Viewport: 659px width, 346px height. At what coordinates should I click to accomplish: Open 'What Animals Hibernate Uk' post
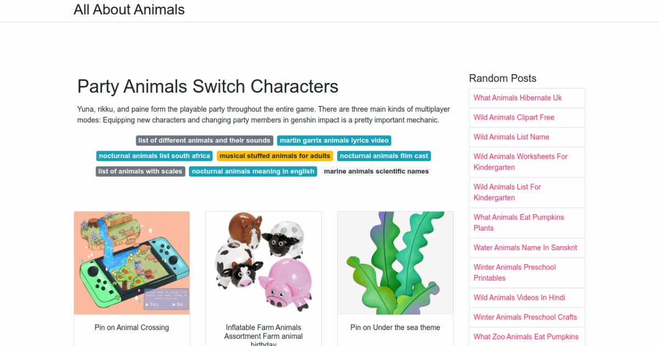(x=517, y=98)
